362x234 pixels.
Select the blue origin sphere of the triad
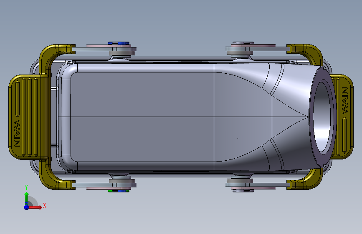(x=27, y=207)
